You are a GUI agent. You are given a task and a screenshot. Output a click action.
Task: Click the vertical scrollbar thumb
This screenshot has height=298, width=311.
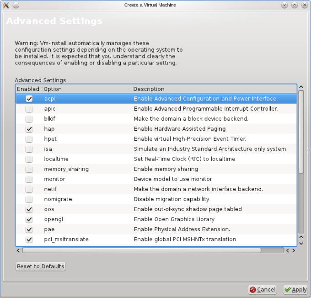point(301,132)
